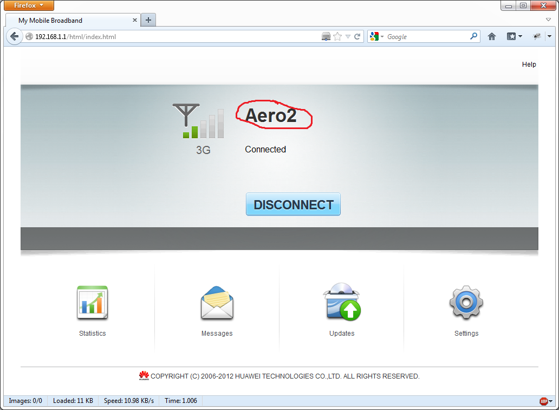Click the Speed: 10.98 KB/s status entry
The height and width of the screenshot is (410, 559).
coord(129,401)
